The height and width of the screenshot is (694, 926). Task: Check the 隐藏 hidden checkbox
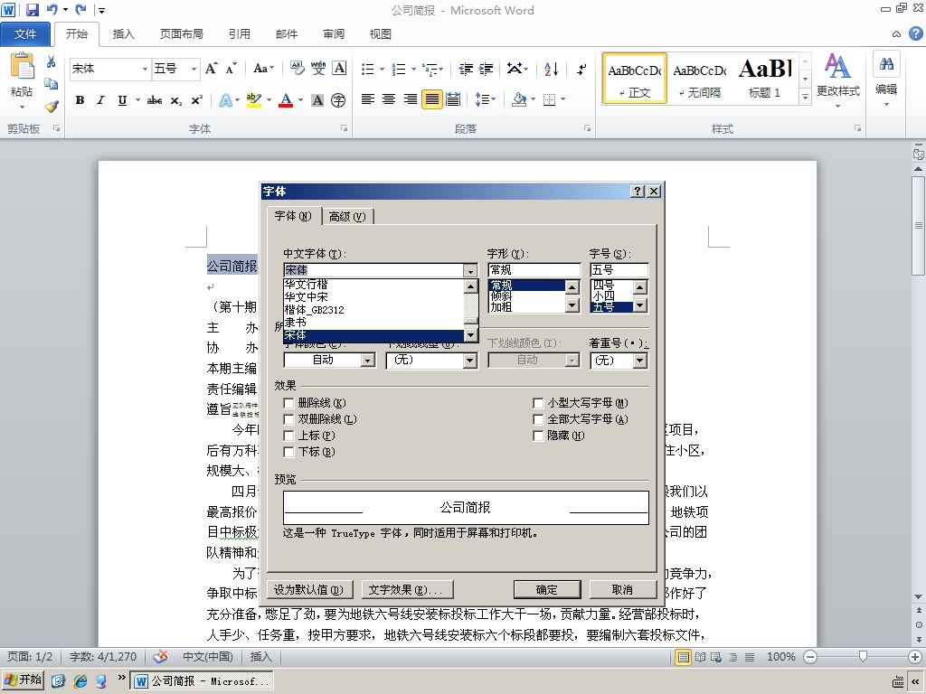point(538,436)
